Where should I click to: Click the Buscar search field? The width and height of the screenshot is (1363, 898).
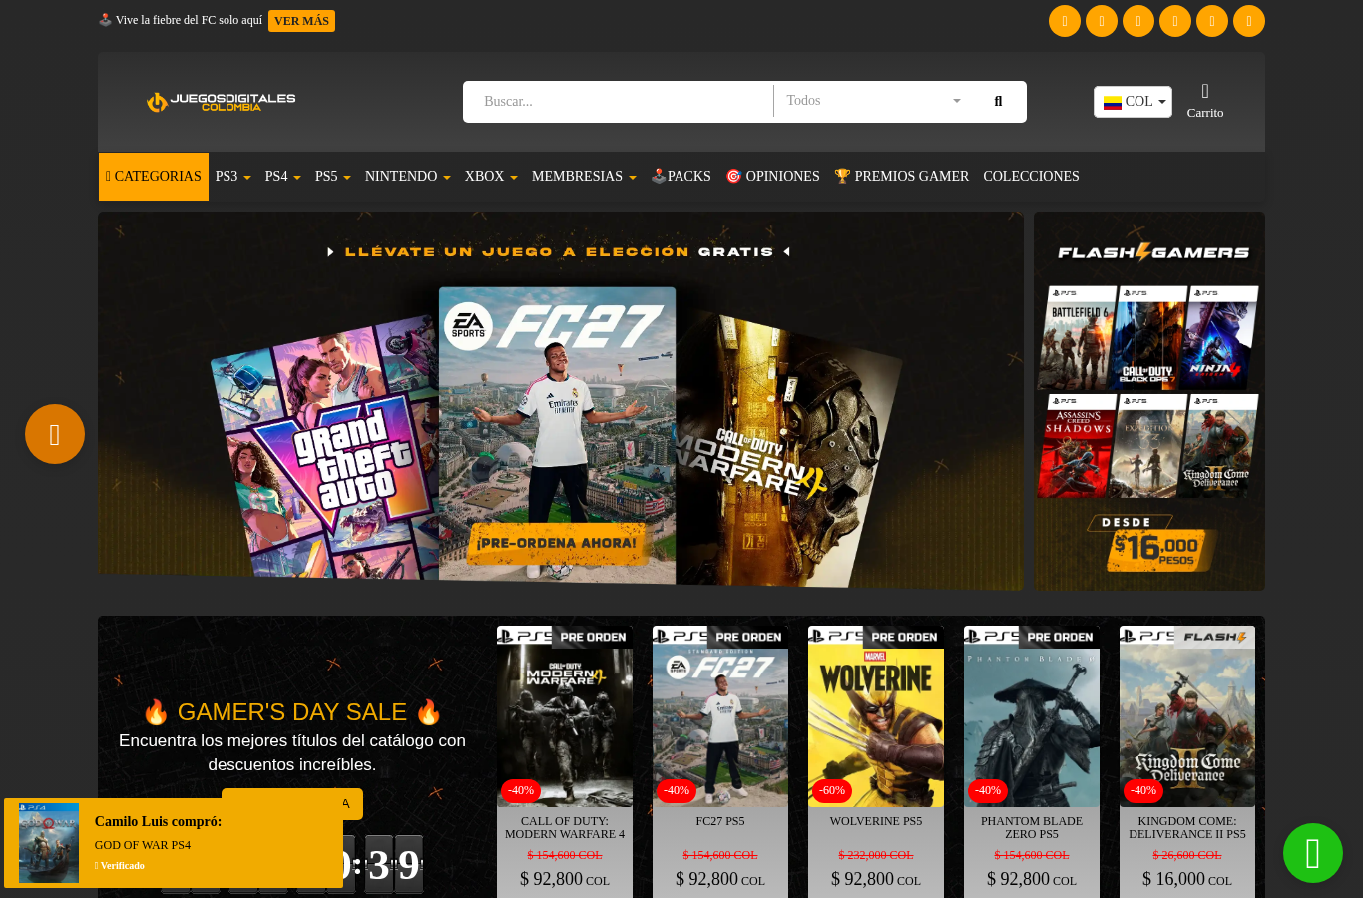(619, 102)
